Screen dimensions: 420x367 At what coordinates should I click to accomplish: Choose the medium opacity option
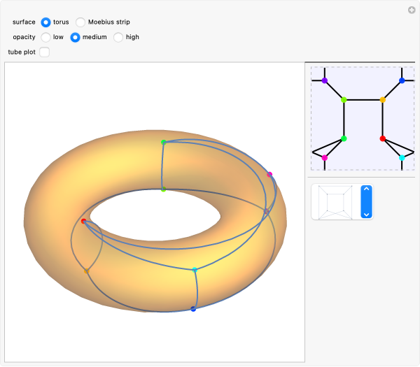coord(75,37)
